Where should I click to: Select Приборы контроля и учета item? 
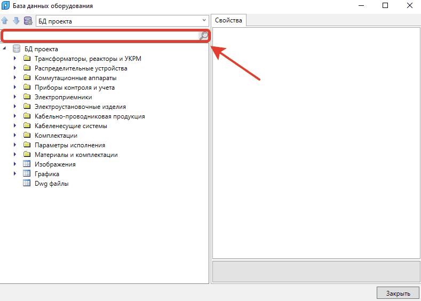74,88
